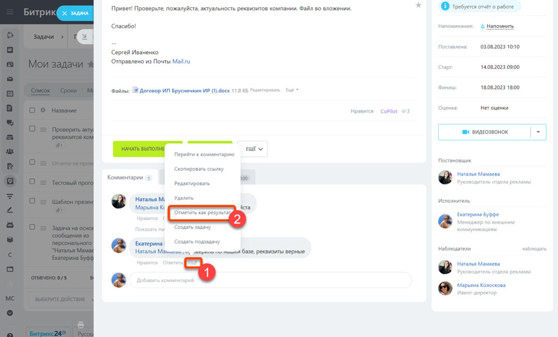The width and height of the screenshot is (558, 337).
Task: Open Ещё dropdown next to file Редактировать
Action: point(292,90)
